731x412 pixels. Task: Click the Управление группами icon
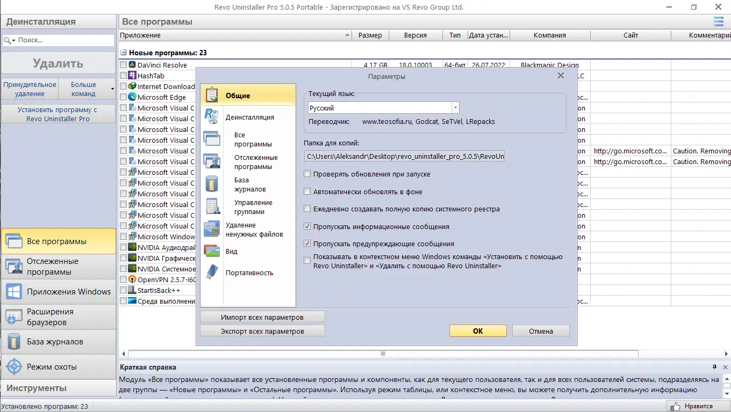(x=212, y=207)
